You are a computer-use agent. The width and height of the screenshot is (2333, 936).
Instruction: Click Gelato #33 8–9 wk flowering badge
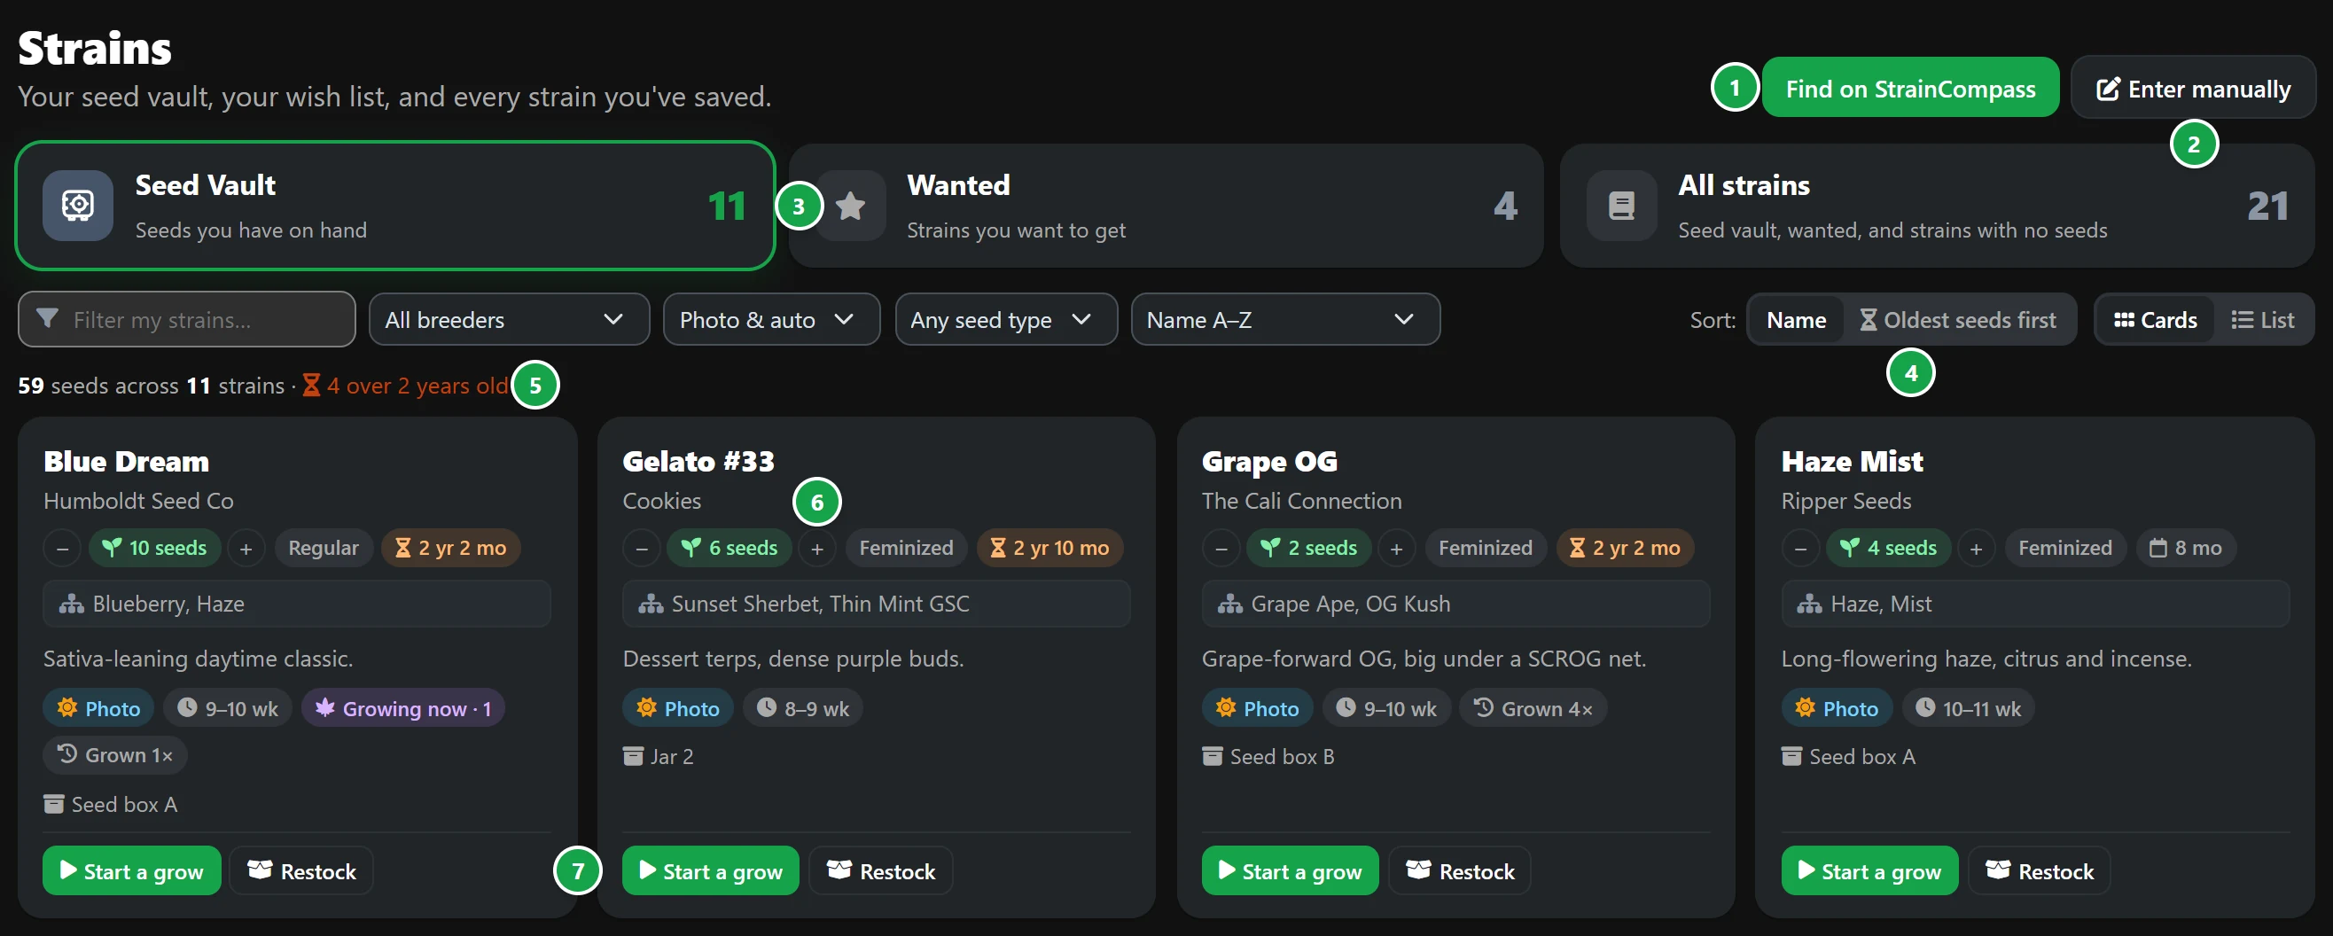(802, 708)
